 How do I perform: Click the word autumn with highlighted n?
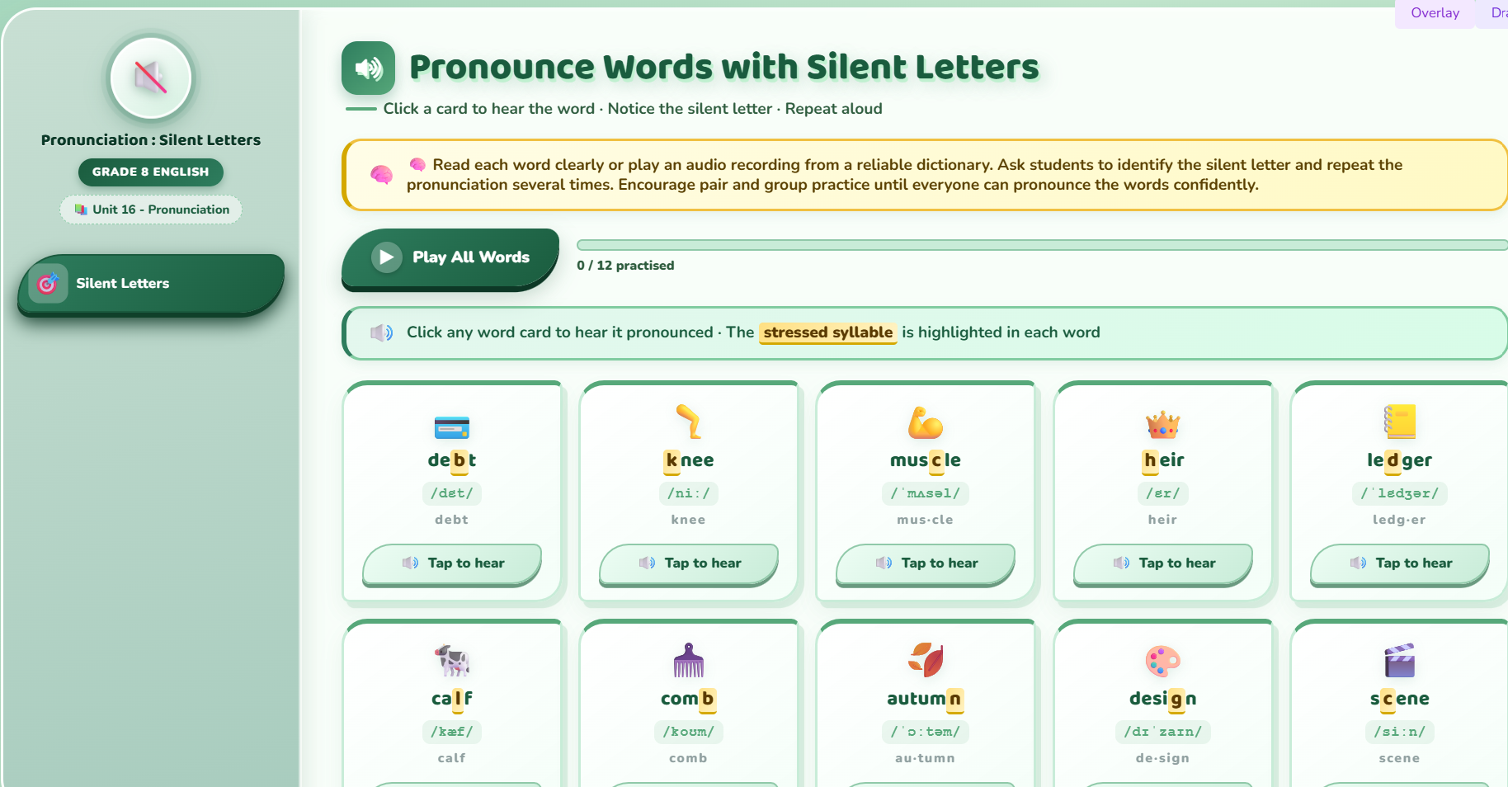(925, 699)
